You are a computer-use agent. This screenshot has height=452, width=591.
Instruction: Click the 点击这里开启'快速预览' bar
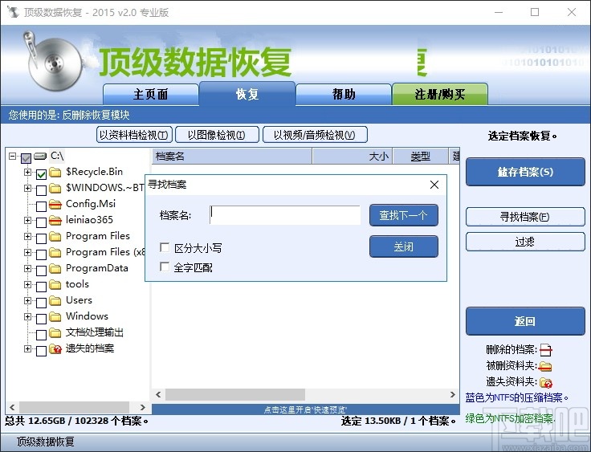pos(306,409)
